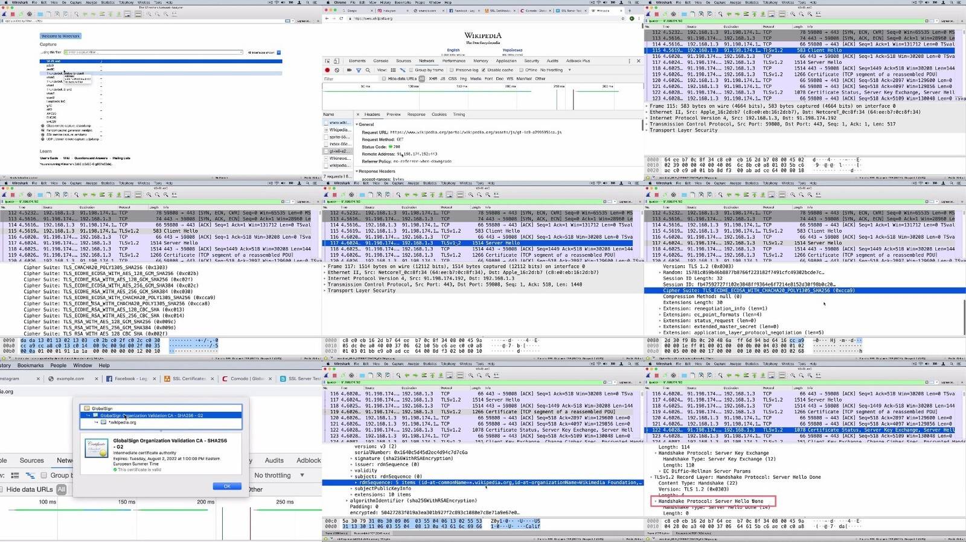966x542 pixels.
Task: Filter requests by XHR type
Action: pyautogui.click(x=433, y=79)
